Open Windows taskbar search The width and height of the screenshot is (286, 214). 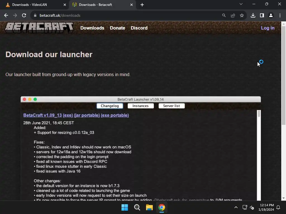(x=137, y=207)
